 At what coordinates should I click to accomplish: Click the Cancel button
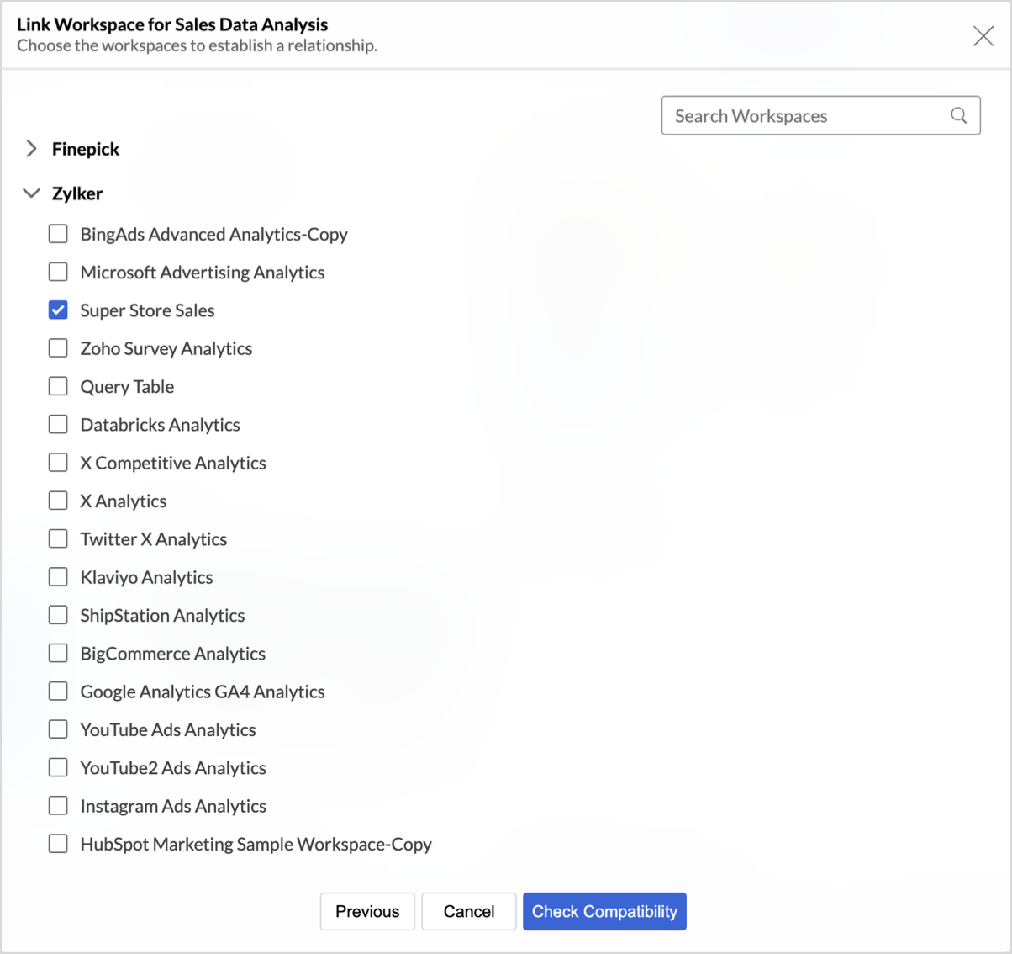pyautogui.click(x=468, y=911)
